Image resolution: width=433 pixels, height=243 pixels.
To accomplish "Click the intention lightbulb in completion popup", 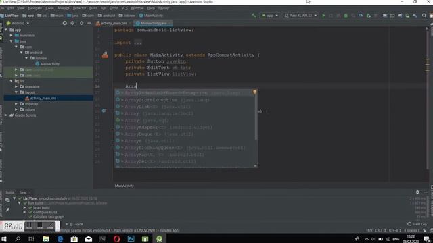I will 254,92.
